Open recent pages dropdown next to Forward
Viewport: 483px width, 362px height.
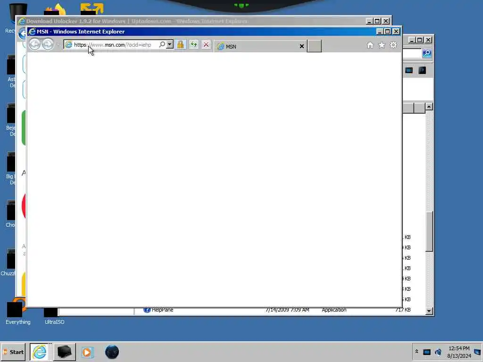pyautogui.click(x=58, y=45)
